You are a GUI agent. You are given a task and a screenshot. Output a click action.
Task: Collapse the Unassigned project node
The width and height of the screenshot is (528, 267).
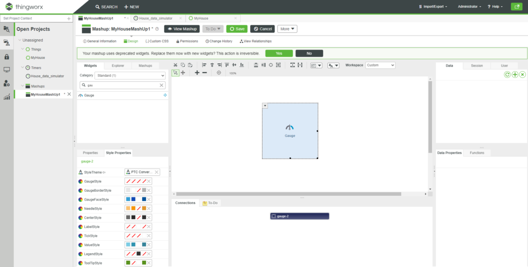pyautogui.click(x=20, y=40)
